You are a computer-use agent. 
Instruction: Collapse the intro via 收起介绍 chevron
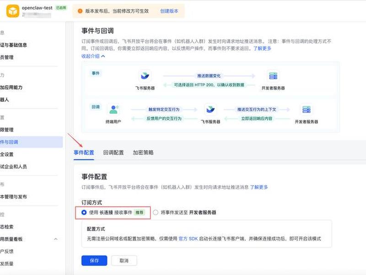point(103,56)
